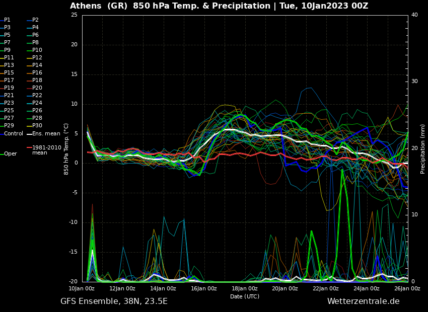Click the 40 precipitation axis tick label

coord(414,15)
